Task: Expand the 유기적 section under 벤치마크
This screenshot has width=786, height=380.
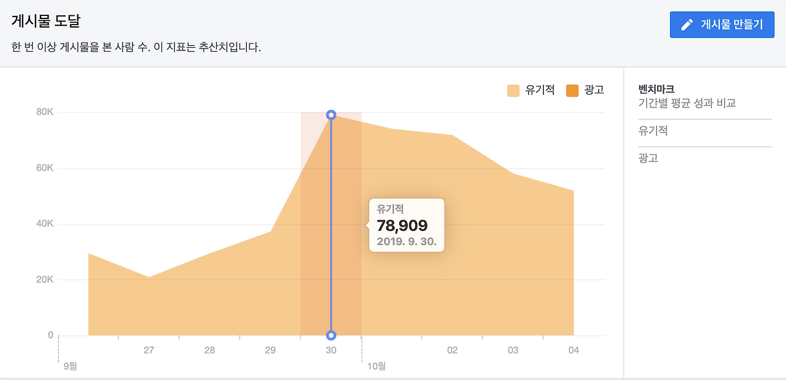Action: [x=646, y=131]
